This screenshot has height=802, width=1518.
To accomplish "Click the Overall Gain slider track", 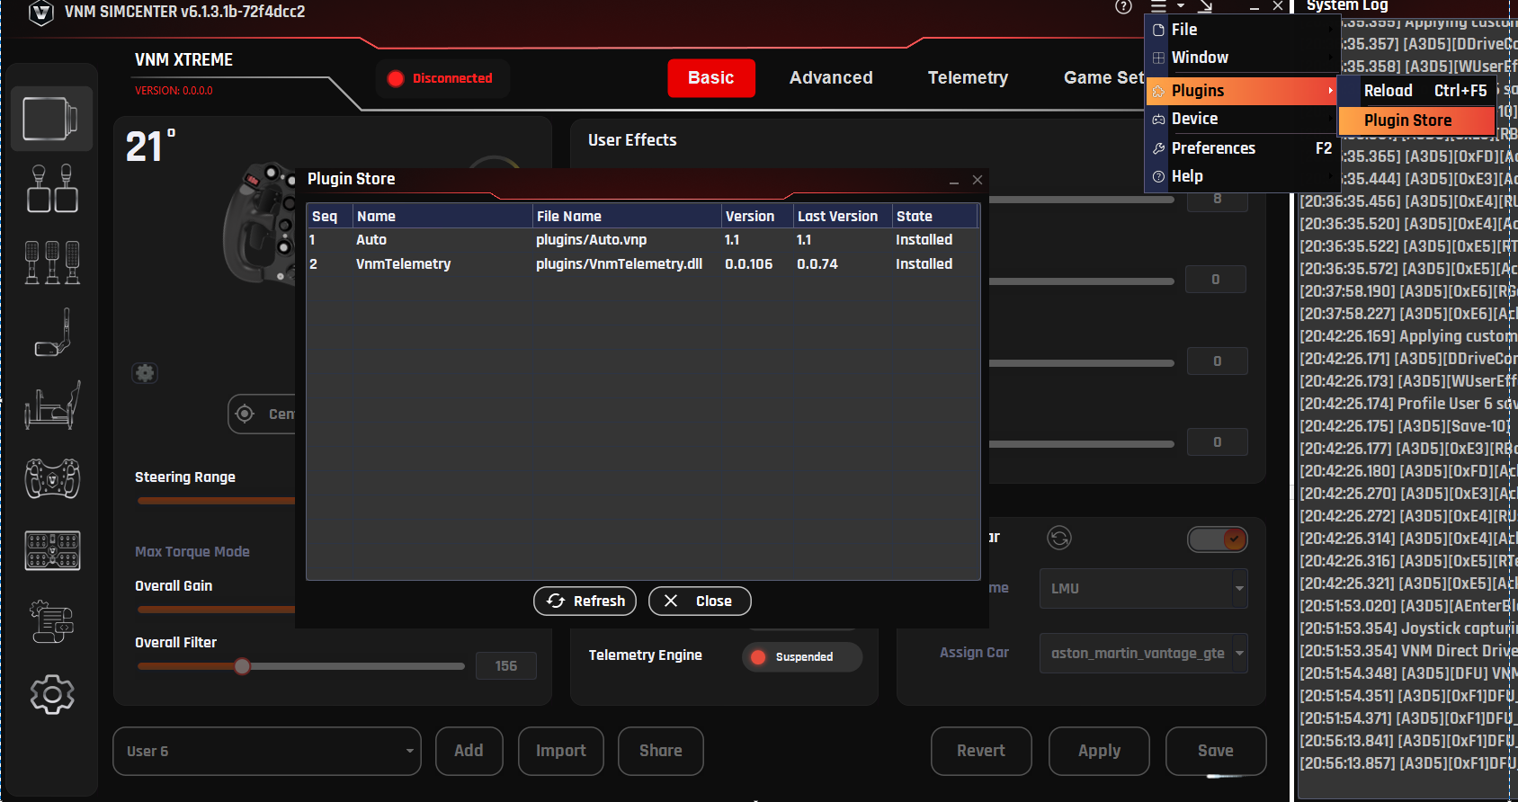I will [x=216, y=610].
